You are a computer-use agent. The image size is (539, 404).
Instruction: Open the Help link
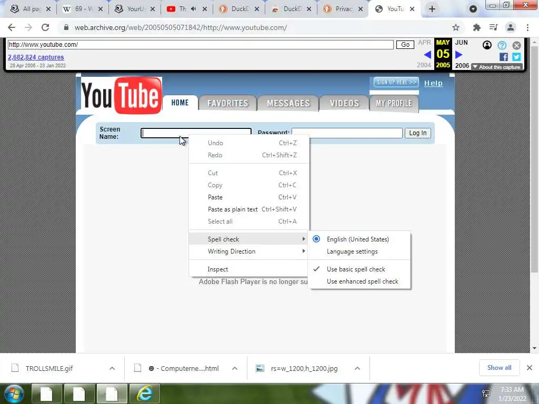pyautogui.click(x=433, y=83)
